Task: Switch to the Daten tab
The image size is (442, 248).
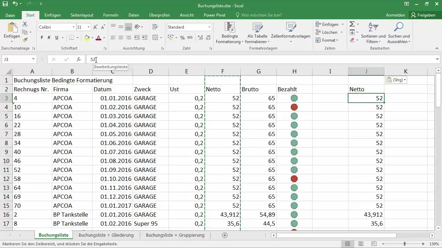Action: coord(134,15)
